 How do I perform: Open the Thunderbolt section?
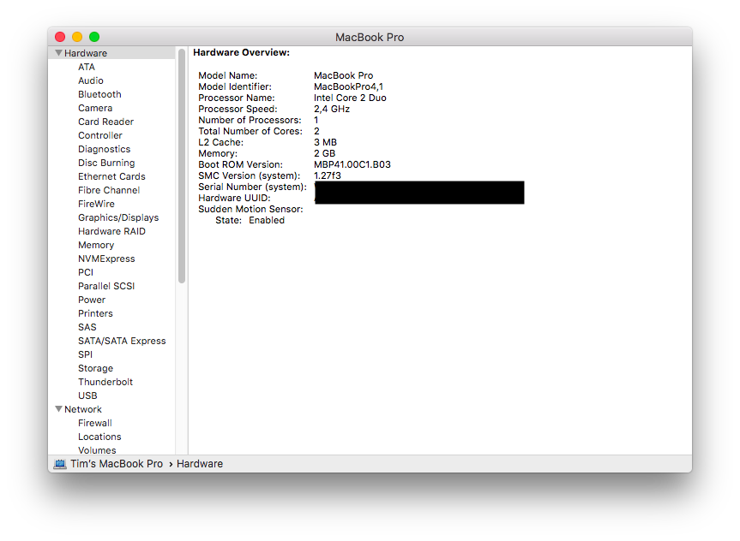tap(105, 382)
